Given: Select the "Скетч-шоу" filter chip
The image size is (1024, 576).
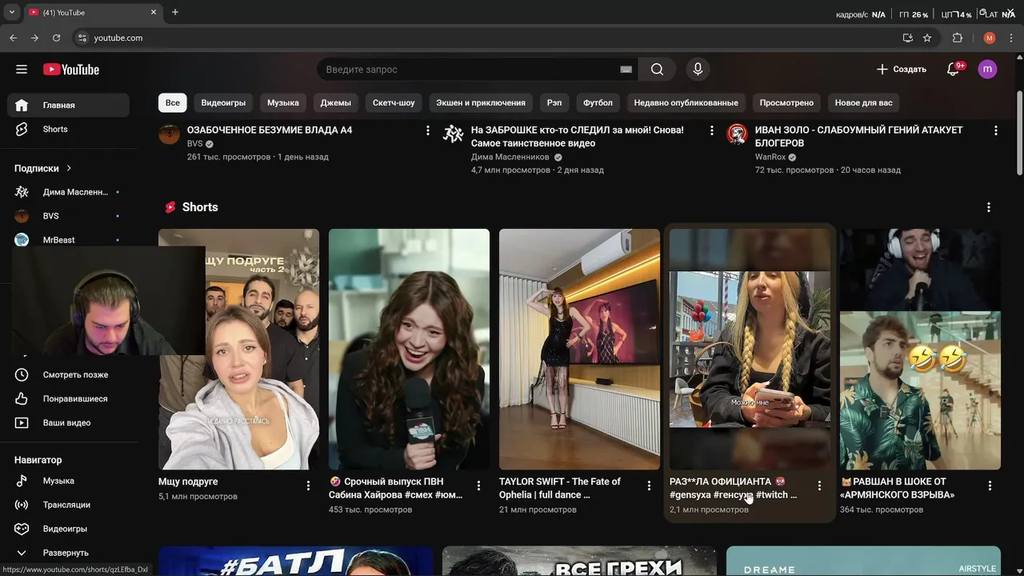Looking at the screenshot, I should (394, 102).
